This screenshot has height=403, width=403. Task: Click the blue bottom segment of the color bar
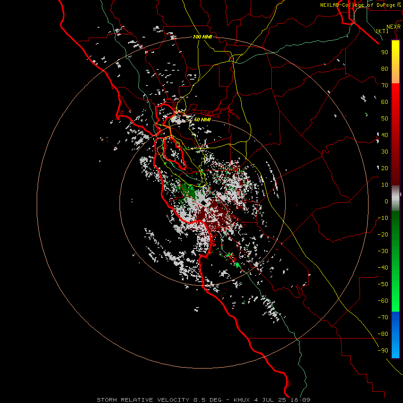click(x=395, y=335)
